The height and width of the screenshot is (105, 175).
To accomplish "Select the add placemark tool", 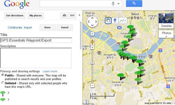I will pos(115,21).
